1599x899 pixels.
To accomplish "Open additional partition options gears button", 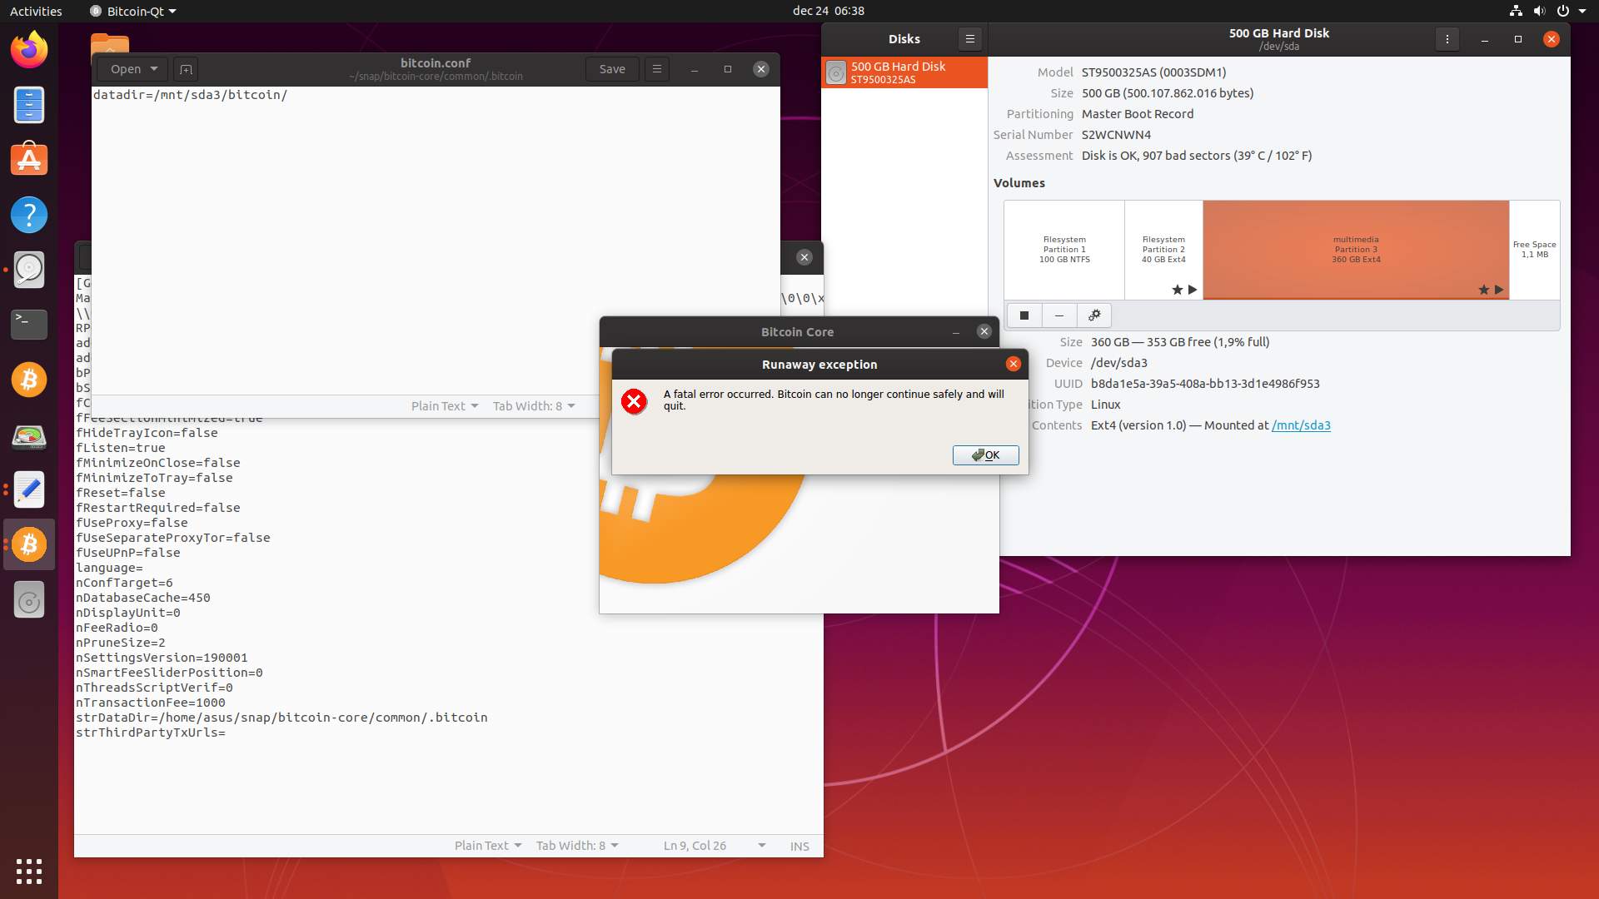I will (x=1094, y=315).
